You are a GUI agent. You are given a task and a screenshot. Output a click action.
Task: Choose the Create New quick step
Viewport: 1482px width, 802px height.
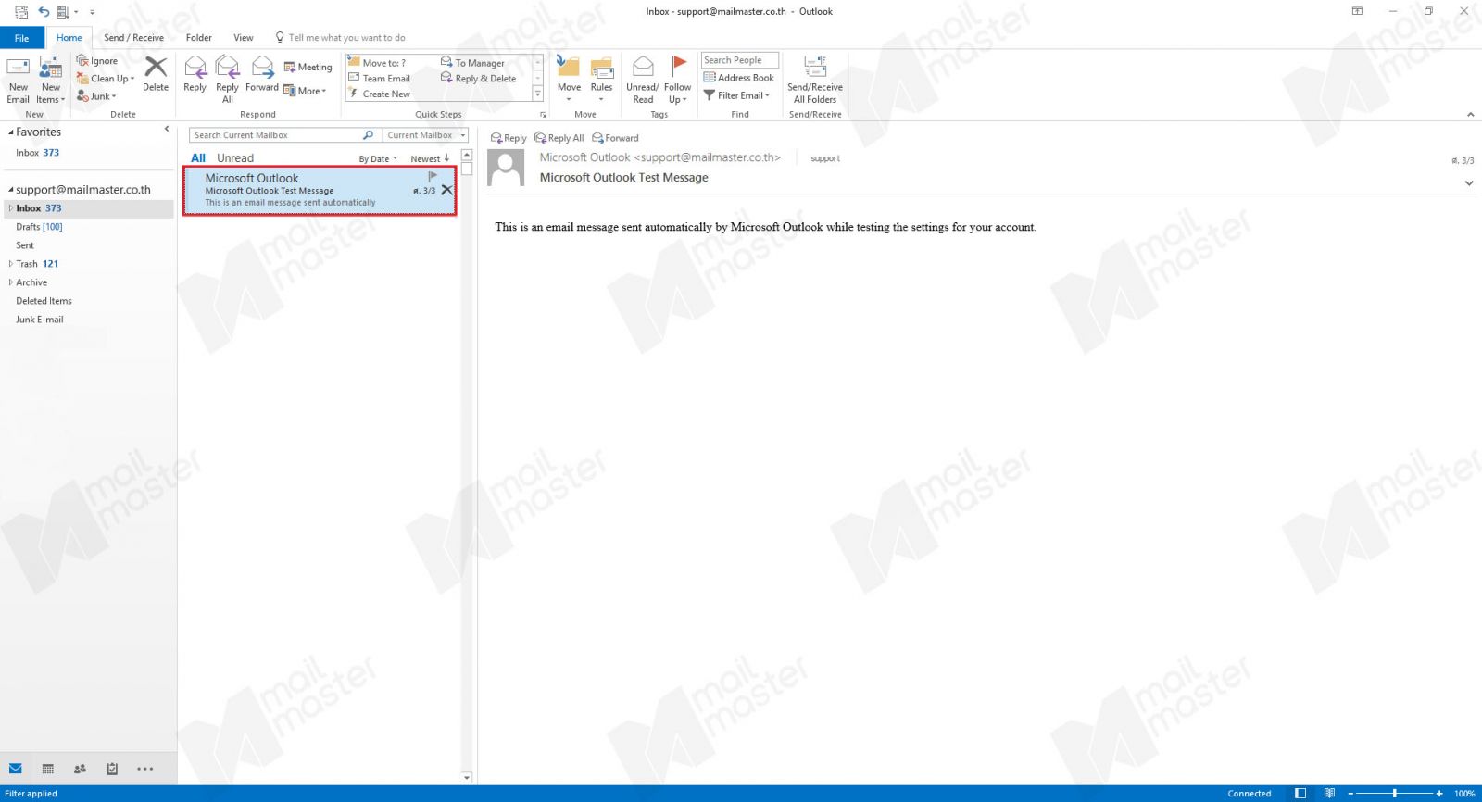[x=379, y=94]
